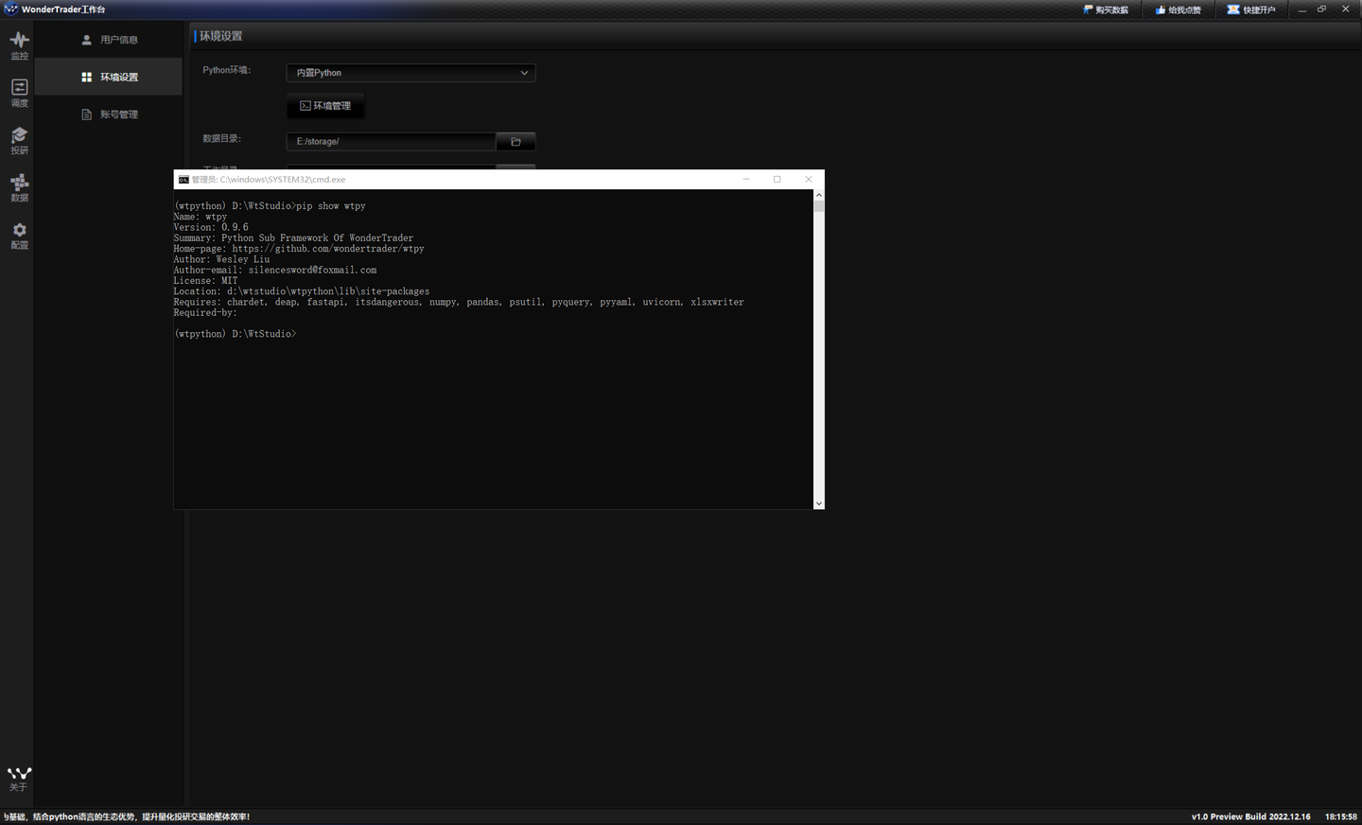Open the 数据 data sidebar icon

[19, 187]
